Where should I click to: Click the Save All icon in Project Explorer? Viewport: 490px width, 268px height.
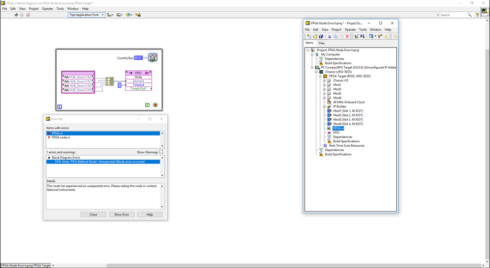click(321, 36)
